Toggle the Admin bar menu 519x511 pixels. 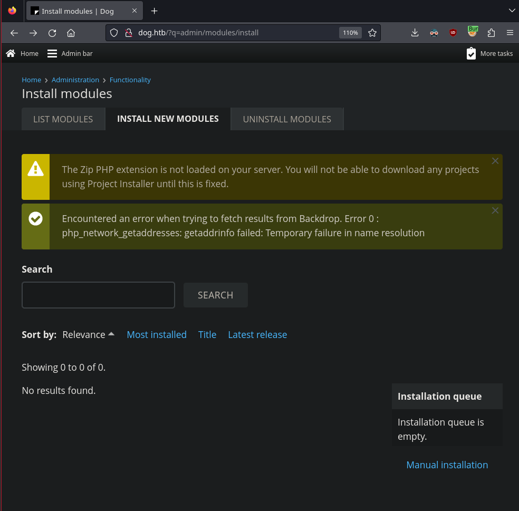click(x=70, y=54)
